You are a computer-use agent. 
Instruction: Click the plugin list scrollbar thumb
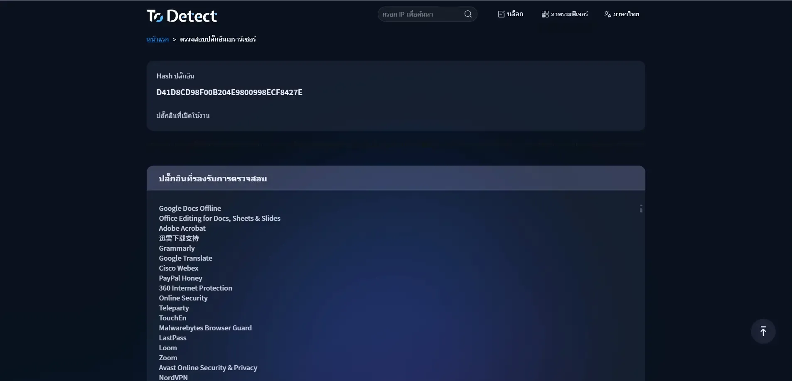pos(641,210)
